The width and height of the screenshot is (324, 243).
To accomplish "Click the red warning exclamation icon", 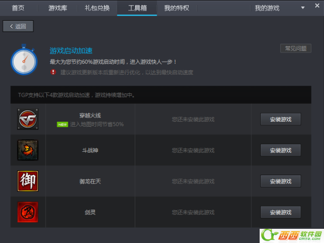I will (x=53, y=72).
